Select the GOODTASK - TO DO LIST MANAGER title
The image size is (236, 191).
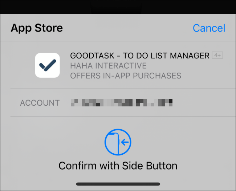140,56
